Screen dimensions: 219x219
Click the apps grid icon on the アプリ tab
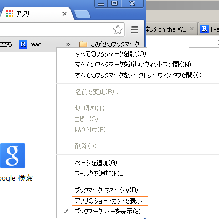click(10, 14)
